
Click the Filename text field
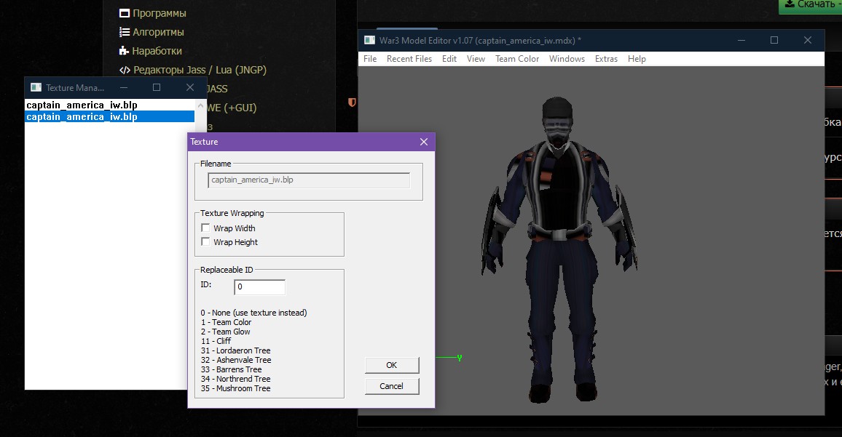click(x=309, y=180)
